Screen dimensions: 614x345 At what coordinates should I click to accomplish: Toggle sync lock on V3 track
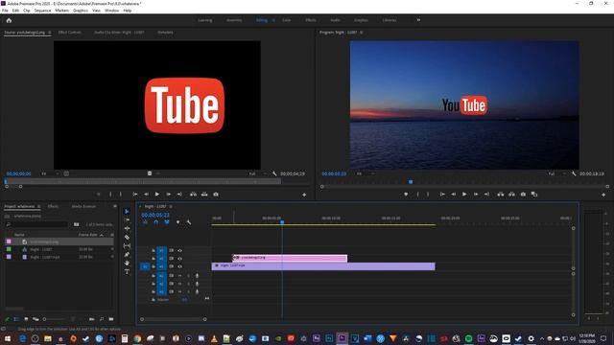click(x=171, y=250)
